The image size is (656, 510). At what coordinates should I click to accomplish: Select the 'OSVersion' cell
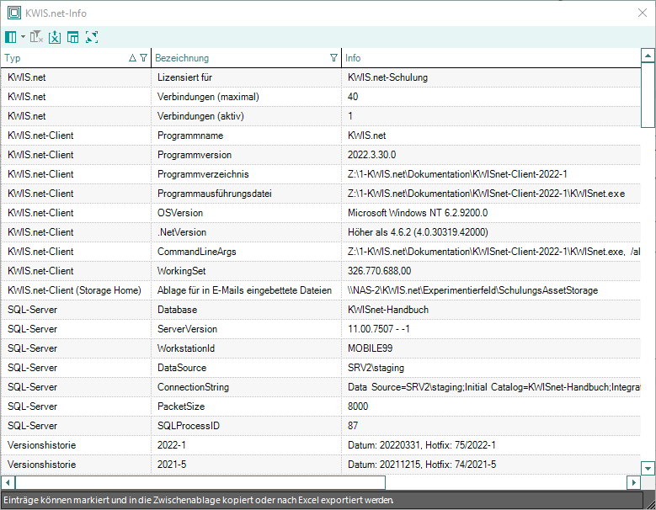pyautogui.click(x=246, y=213)
